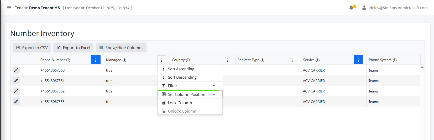Edit the row for +15513067352
Screen dimensions: 434x140
(16, 91)
